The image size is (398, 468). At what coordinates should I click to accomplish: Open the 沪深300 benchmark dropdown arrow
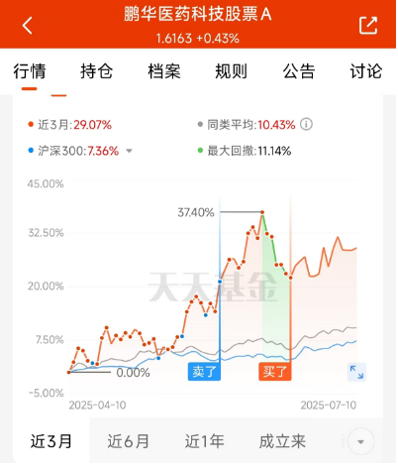(x=129, y=152)
